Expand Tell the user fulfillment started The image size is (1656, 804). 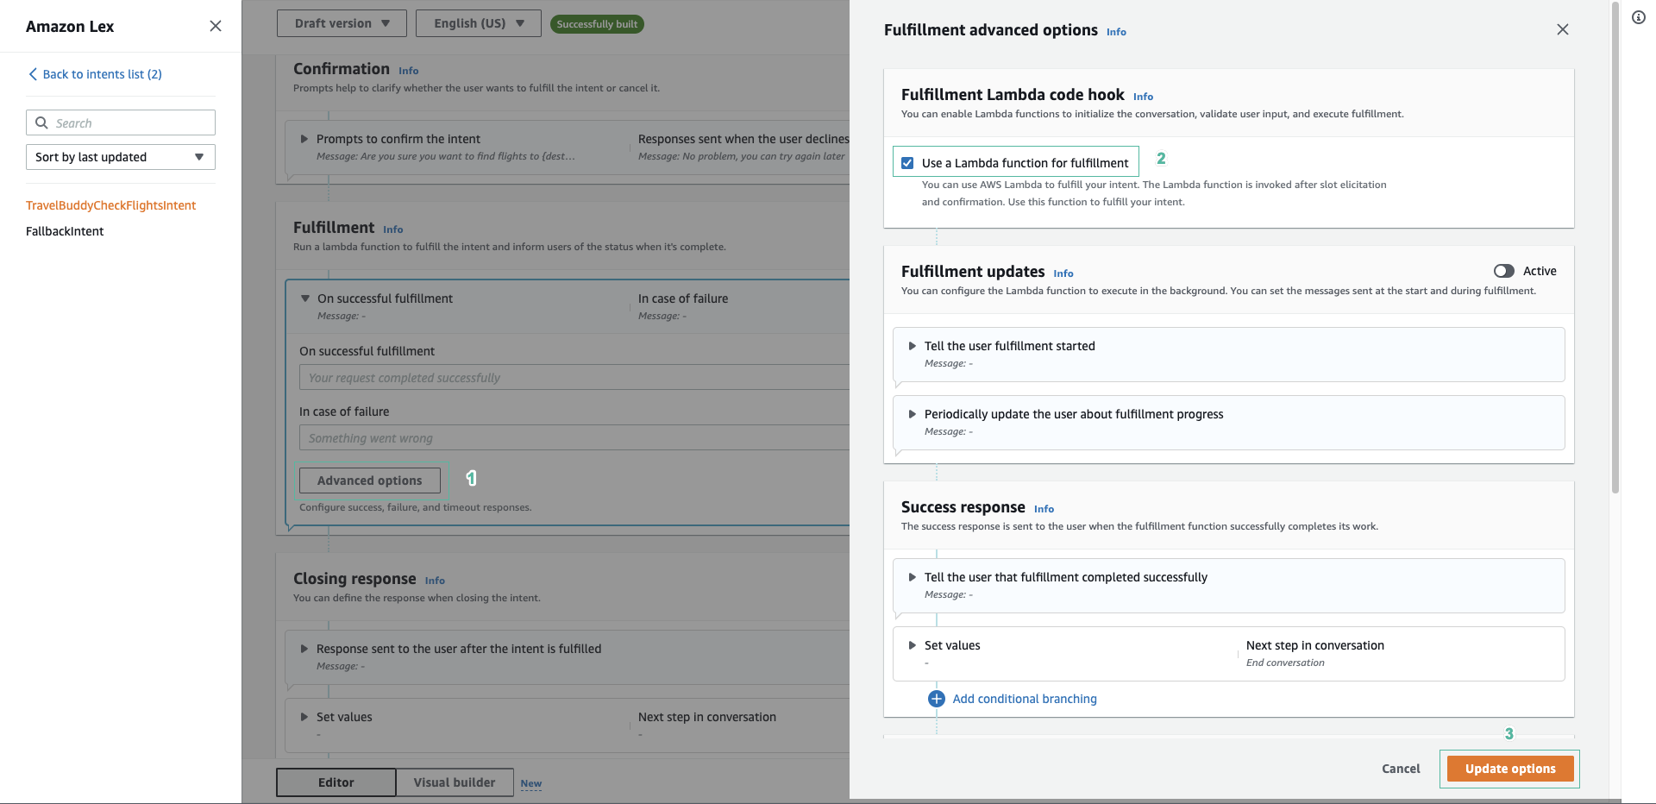tap(913, 346)
